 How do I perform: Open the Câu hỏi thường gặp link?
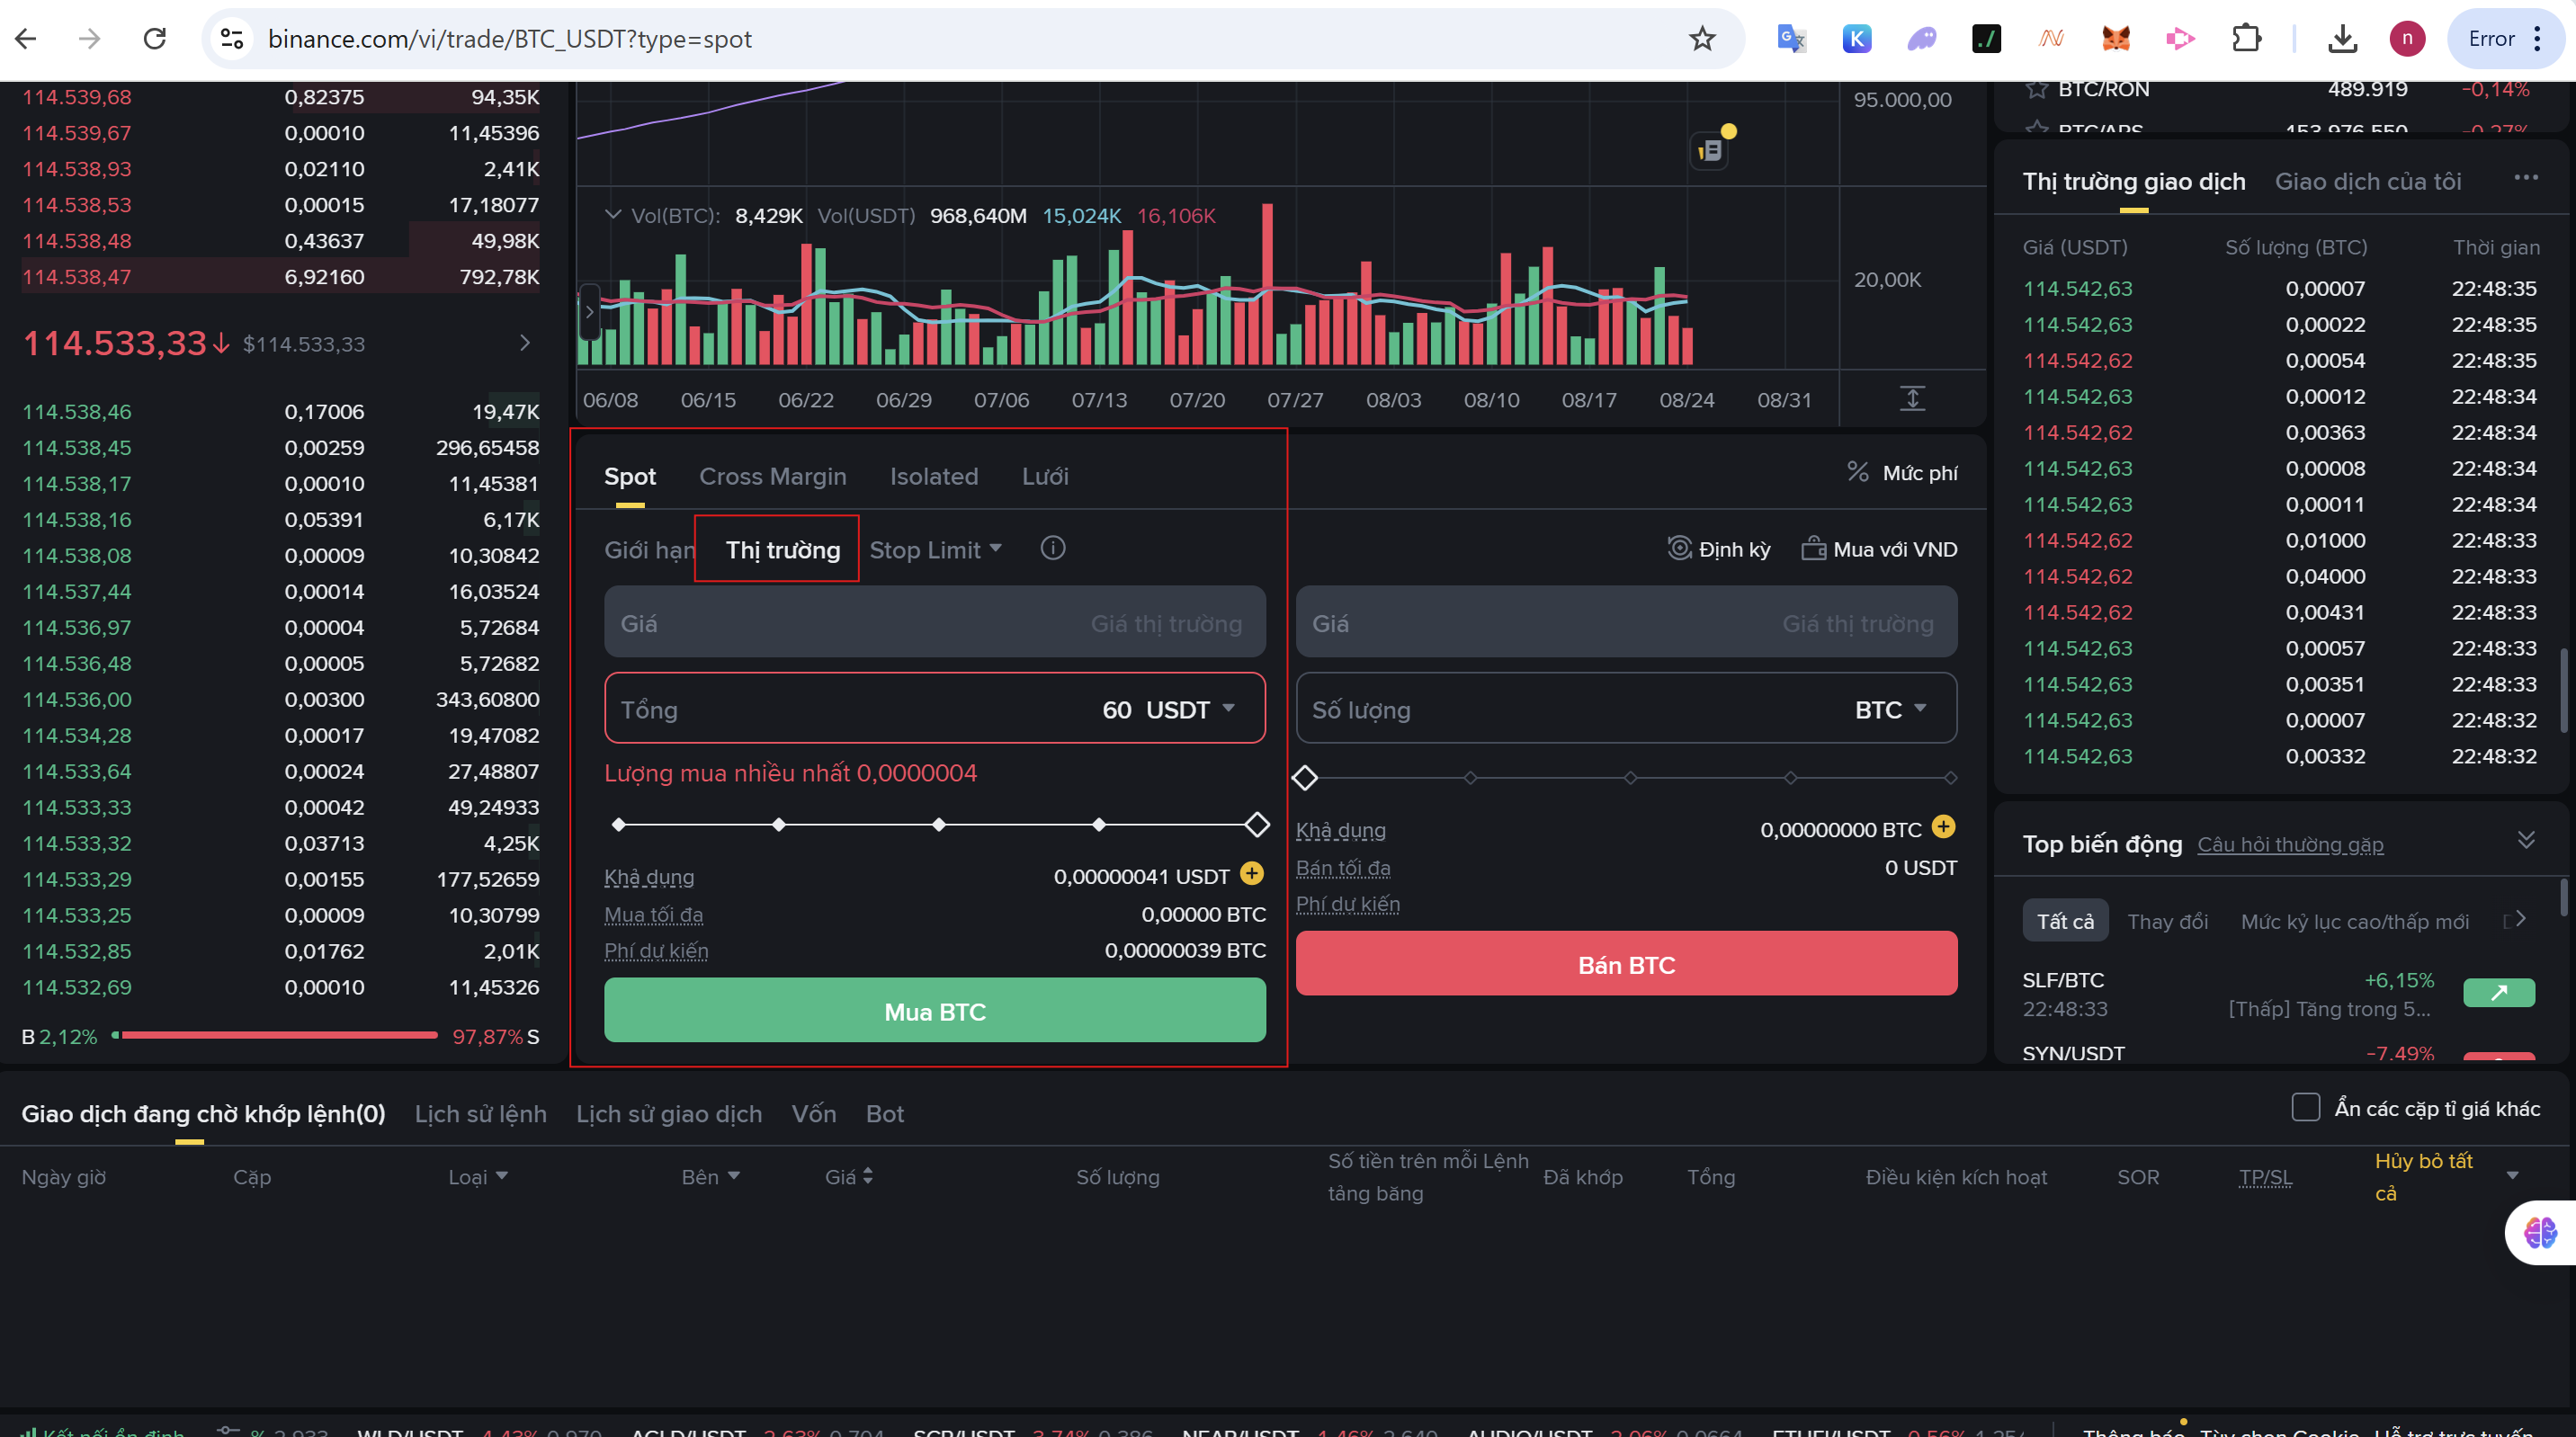2290,845
